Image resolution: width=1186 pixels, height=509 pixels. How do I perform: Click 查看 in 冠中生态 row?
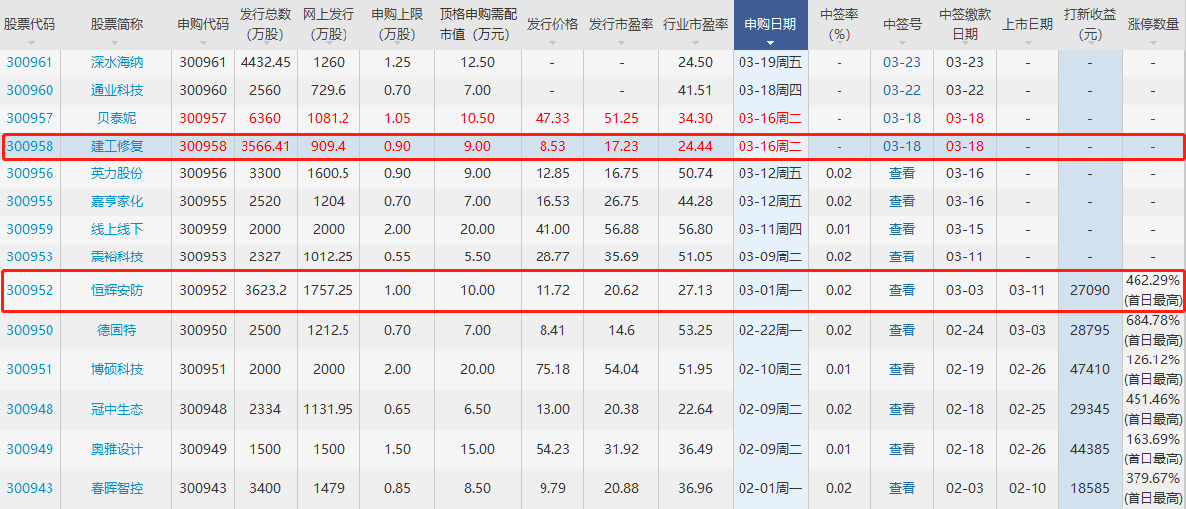(x=902, y=409)
